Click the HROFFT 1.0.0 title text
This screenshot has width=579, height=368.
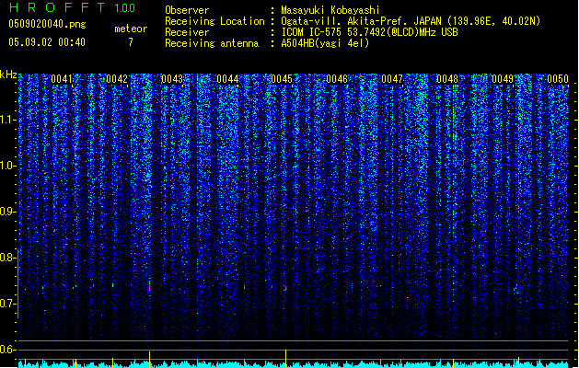73,7
